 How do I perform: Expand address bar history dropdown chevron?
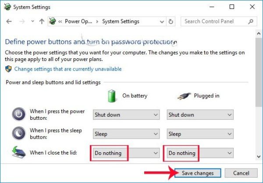click(x=162, y=22)
